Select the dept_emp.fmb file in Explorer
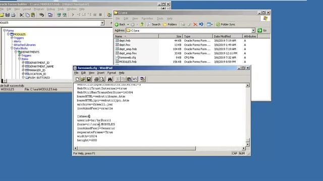This screenshot has width=323, height=181. [x=126, y=49]
